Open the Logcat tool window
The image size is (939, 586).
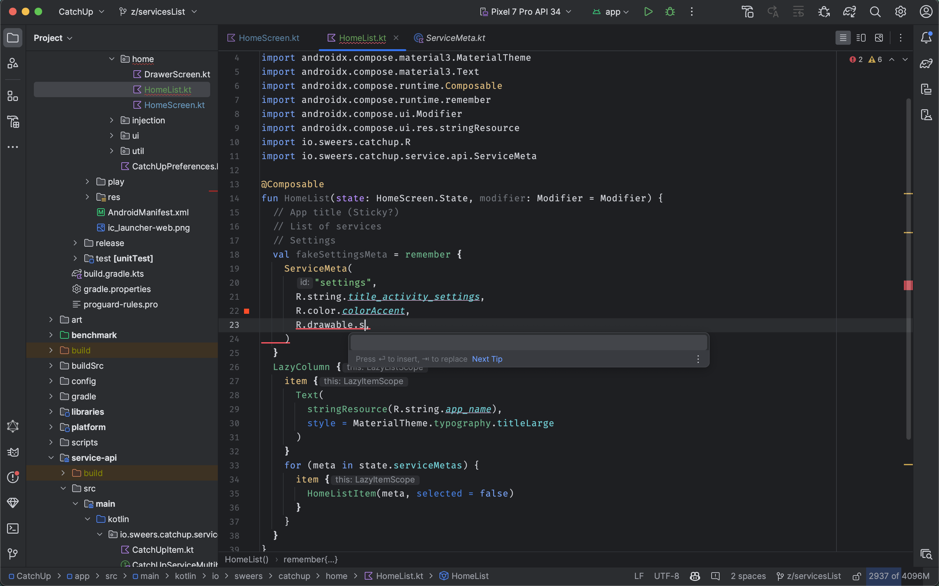[x=13, y=452]
